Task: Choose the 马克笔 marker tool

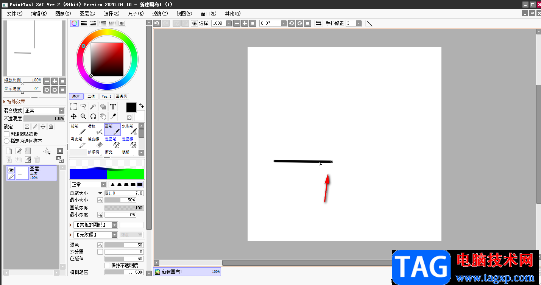Action: [78, 142]
